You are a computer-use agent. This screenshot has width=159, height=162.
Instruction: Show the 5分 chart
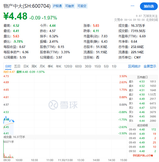pos(106,67)
